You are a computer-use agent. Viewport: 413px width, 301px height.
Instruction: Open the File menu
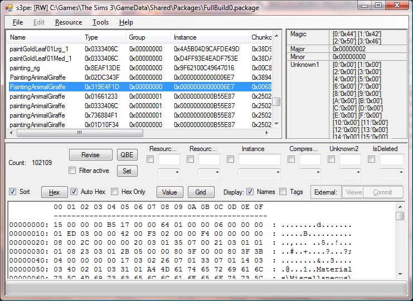coord(18,22)
